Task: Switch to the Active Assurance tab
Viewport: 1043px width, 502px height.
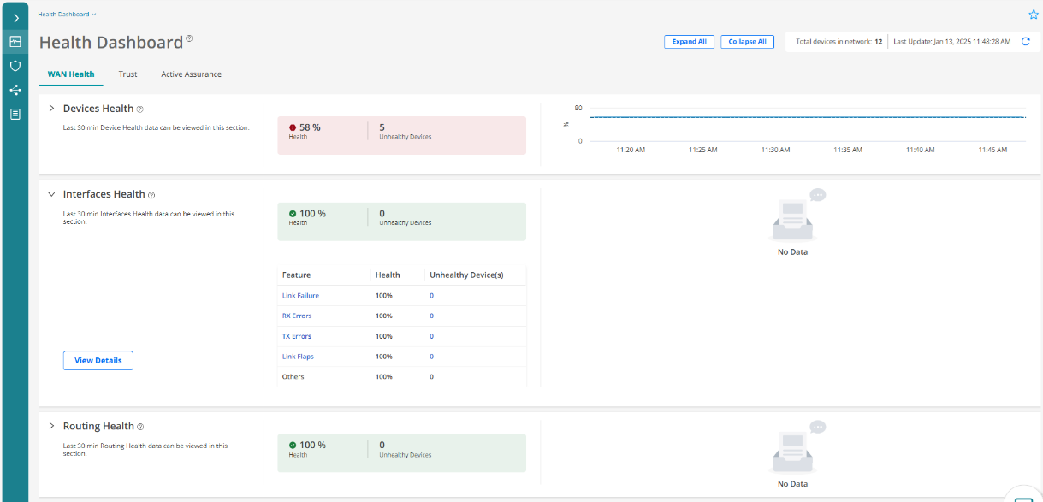Action: (191, 74)
